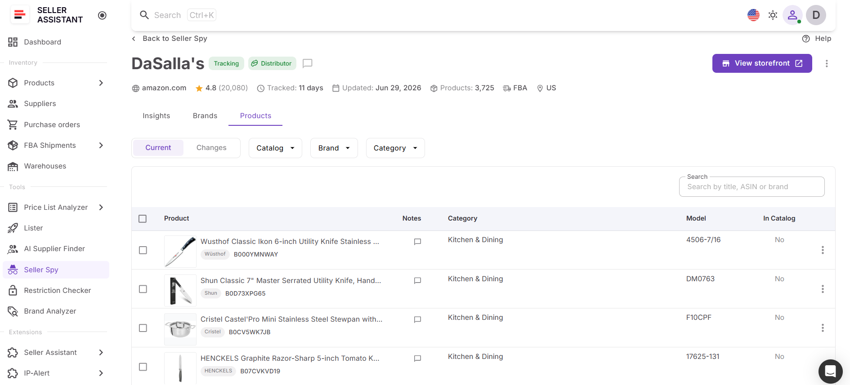Screen dimensions: 850x385
Task: Open the Cristel Stewpan thumbnail
Action: [180, 329]
